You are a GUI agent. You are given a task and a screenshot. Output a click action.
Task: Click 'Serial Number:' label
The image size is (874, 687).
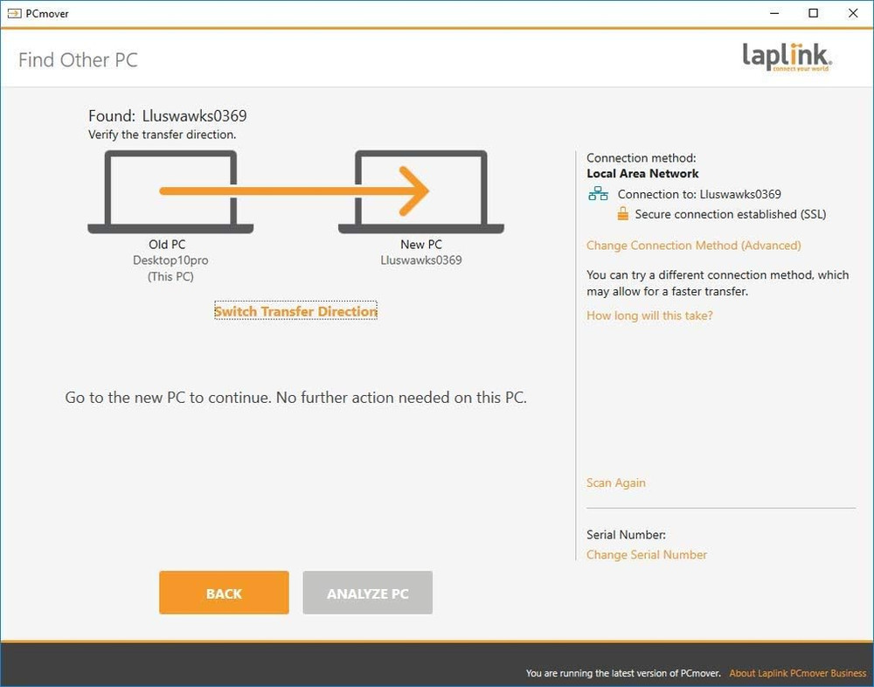[x=626, y=535]
